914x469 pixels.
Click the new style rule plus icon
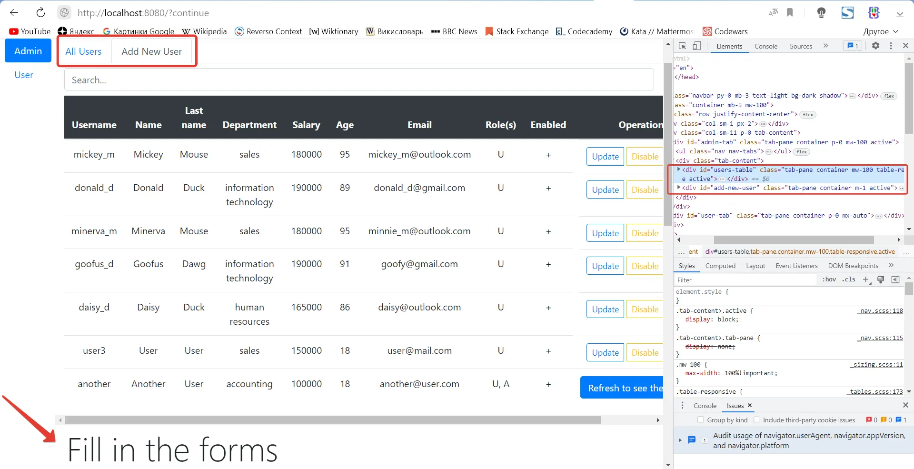(x=866, y=279)
